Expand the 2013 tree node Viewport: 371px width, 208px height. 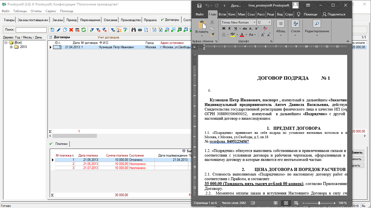click(11, 47)
